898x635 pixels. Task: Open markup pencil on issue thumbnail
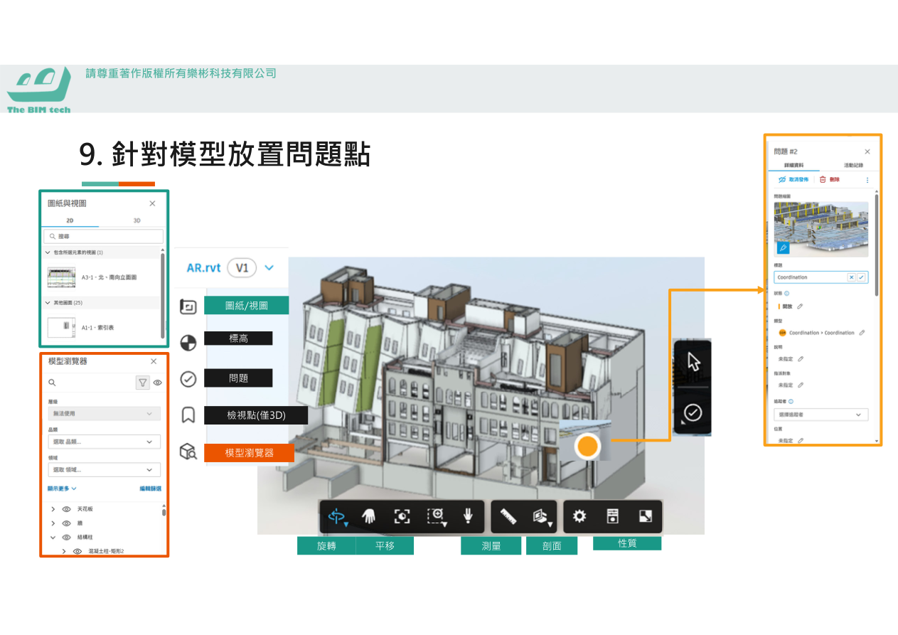click(783, 247)
